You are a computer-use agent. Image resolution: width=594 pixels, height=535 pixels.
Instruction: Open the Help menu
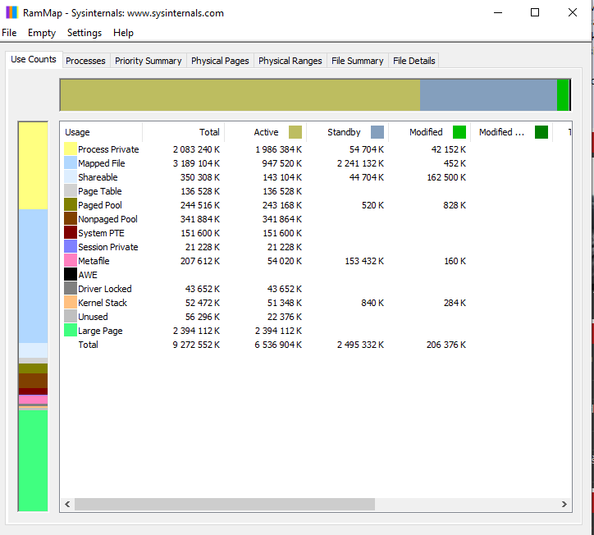[123, 33]
